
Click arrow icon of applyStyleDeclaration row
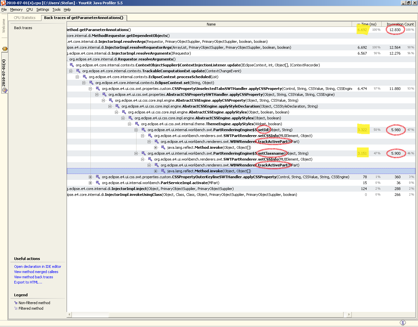click(x=118, y=106)
